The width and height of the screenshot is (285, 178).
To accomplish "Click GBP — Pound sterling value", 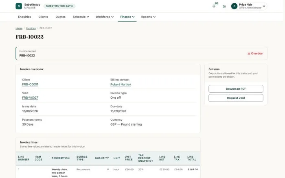I will (x=126, y=124).
